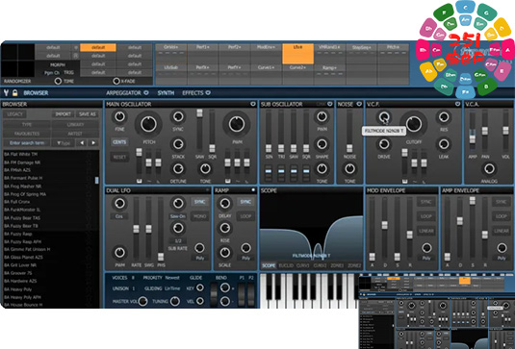
Task: Select the orange highlighted default preset slot
Action: (x=98, y=47)
